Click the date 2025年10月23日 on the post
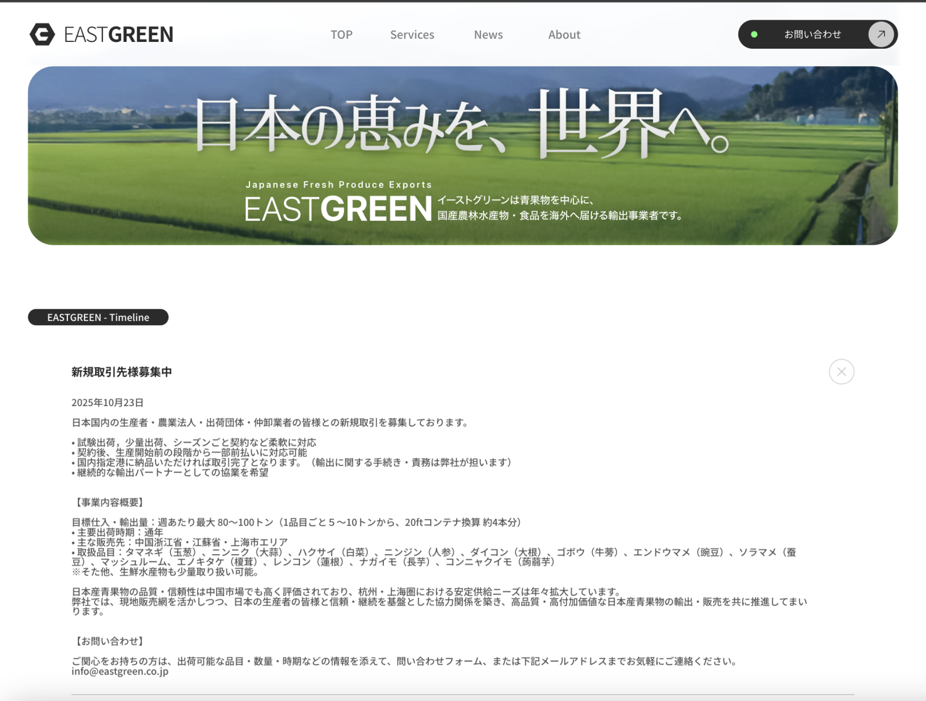This screenshot has height=701, width=926. pyautogui.click(x=106, y=402)
